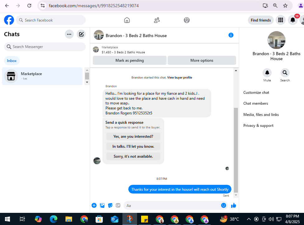Click the Facebook logo

coord(9,20)
